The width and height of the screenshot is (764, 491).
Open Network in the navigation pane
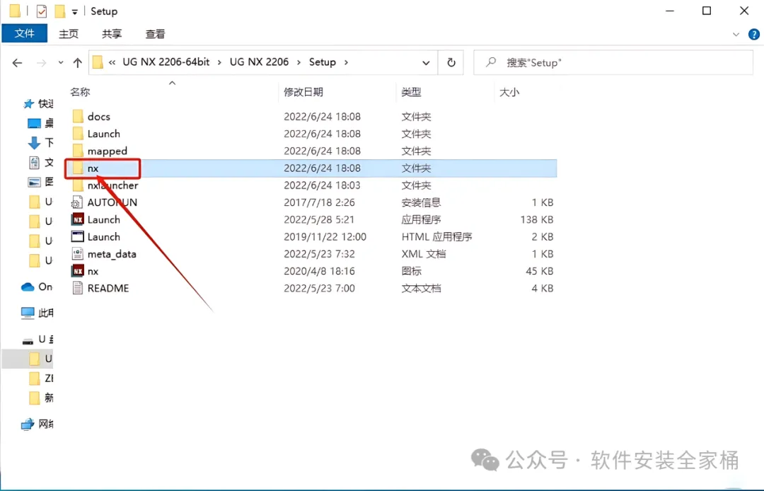pyautogui.click(x=37, y=424)
